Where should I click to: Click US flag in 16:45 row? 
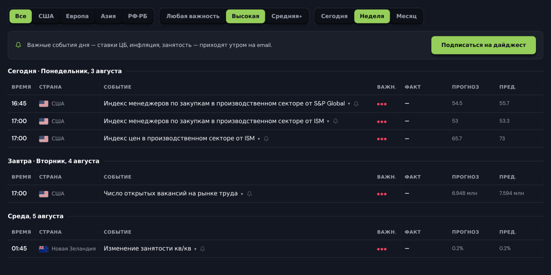[44, 104]
